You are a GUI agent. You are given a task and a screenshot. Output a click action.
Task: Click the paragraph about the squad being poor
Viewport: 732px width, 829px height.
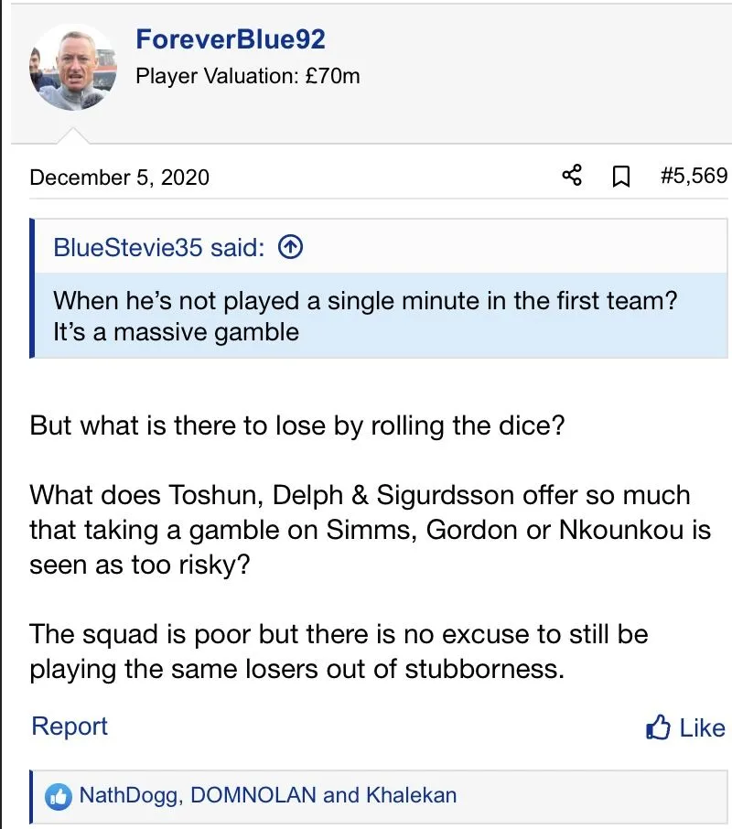[x=339, y=650]
